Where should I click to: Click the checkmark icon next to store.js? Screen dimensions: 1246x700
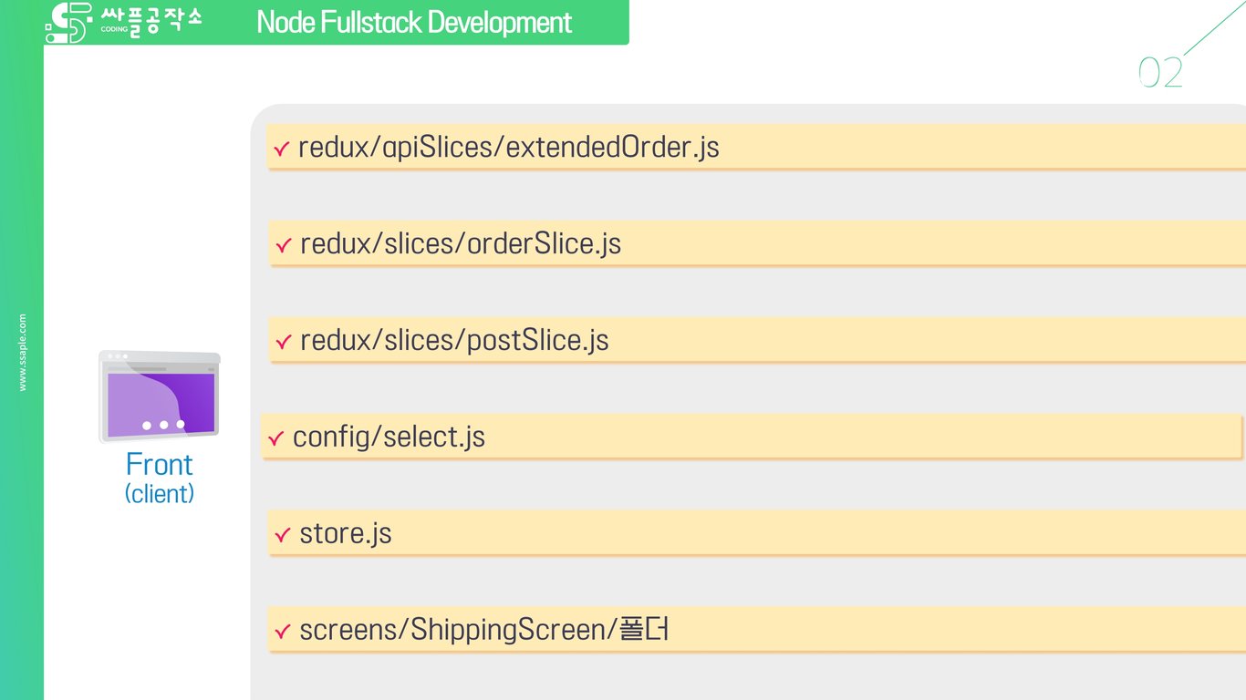tap(283, 535)
